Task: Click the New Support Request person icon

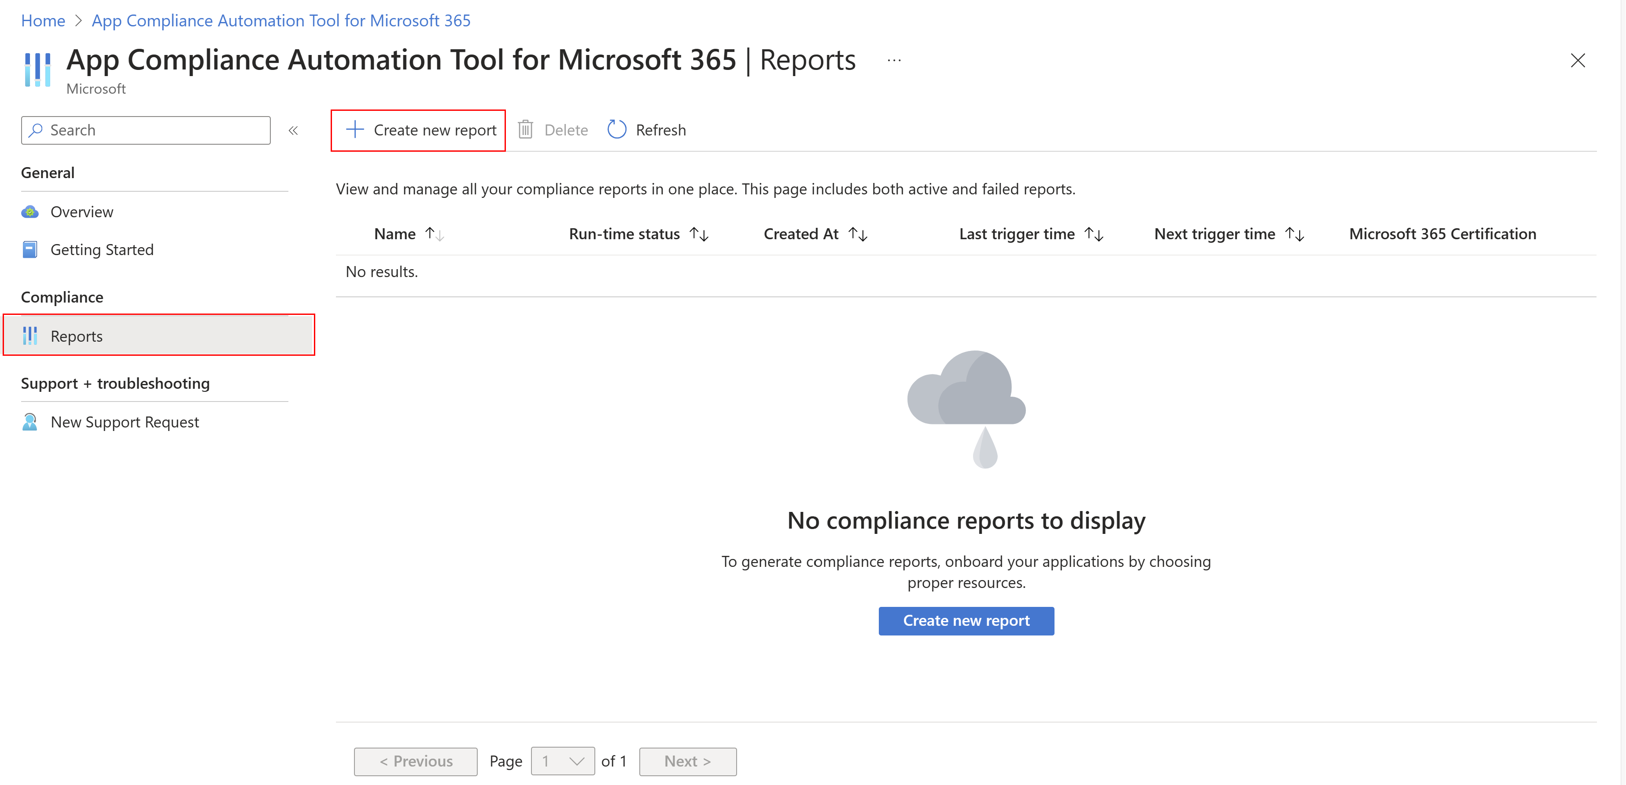Action: tap(29, 422)
